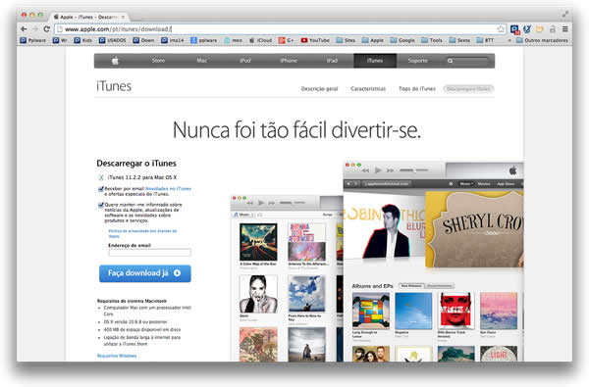Open the Kids bookmark
The height and width of the screenshot is (387, 589).
point(83,40)
